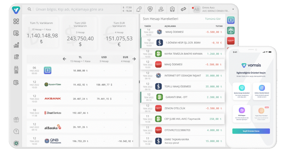Click the red Akbank icon on right strip
The height and width of the screenshot is (152, 281).
(x=231, y=41)
